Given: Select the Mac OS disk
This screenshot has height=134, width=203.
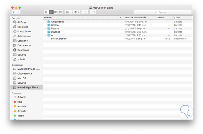Looking at the screenshot, I should pos(26,78).
